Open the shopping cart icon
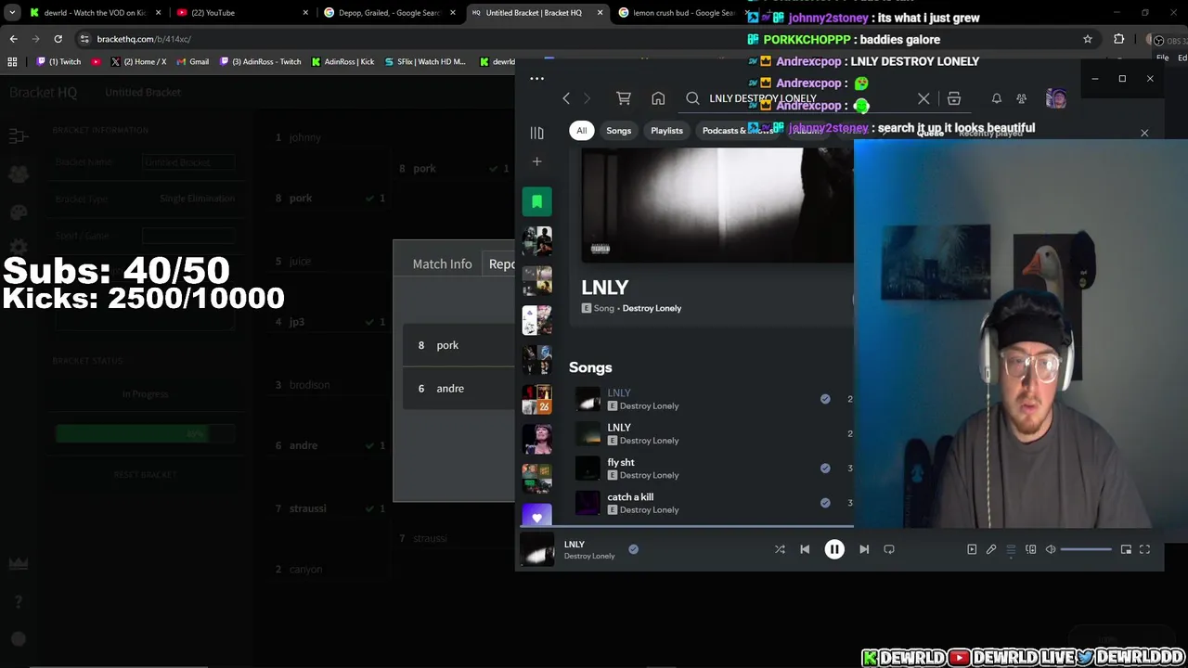The image size is (1188, 668). (624, 98)
